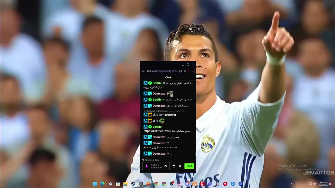Open Microsoft Store from the taskbar
This screenshot has height=188, width=335.
pos(118,184)
